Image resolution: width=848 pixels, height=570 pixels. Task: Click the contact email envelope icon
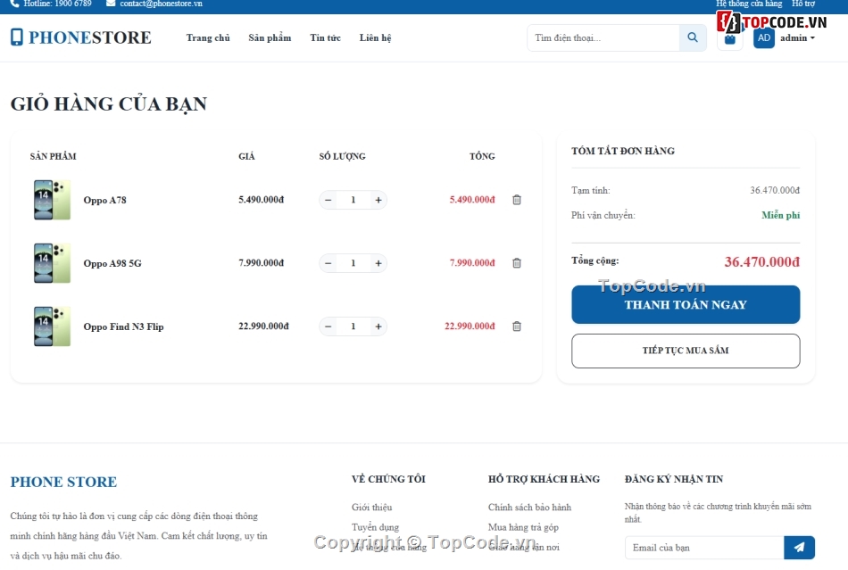click(111, 4)
